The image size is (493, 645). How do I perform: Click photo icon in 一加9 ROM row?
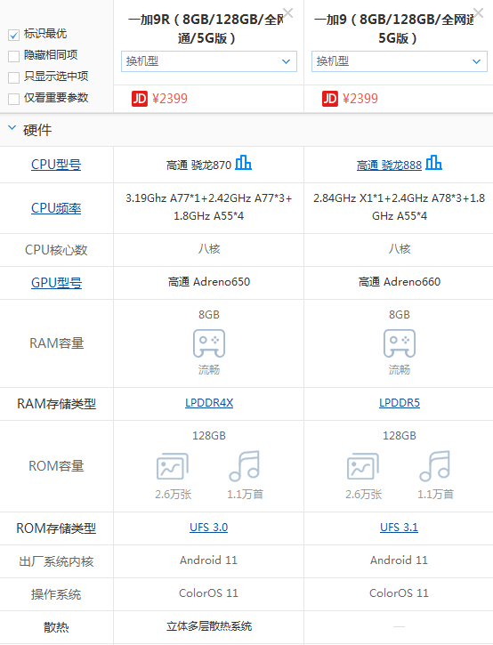(x=363, y=466)
